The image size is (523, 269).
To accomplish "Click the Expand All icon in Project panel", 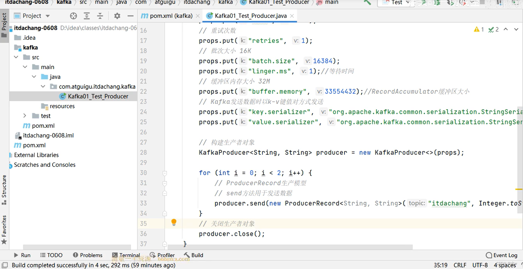I will [87, 16].
